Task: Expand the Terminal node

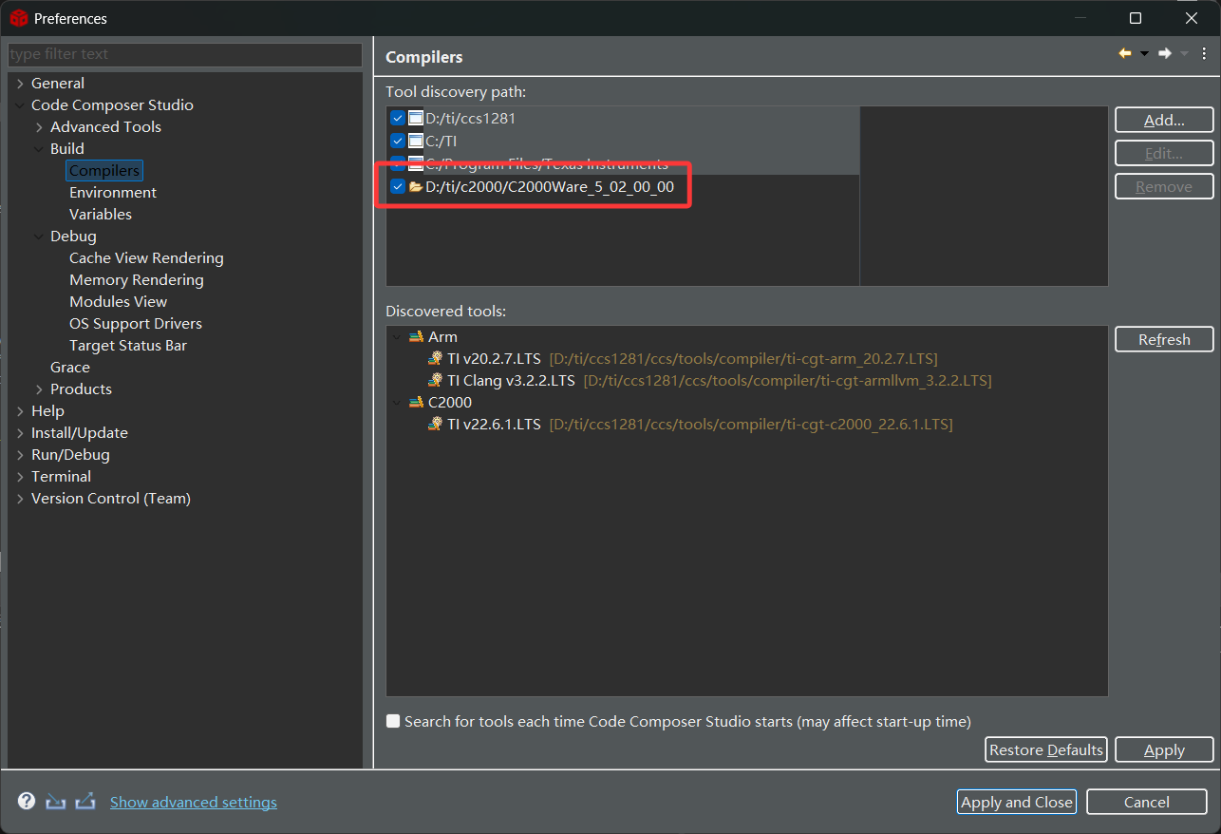Action: (21, 477)
